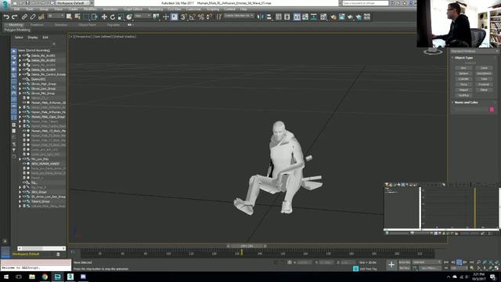Open Reference Coordinate System dropdown
Screen dimensions: 501x282
click(142, 16)
